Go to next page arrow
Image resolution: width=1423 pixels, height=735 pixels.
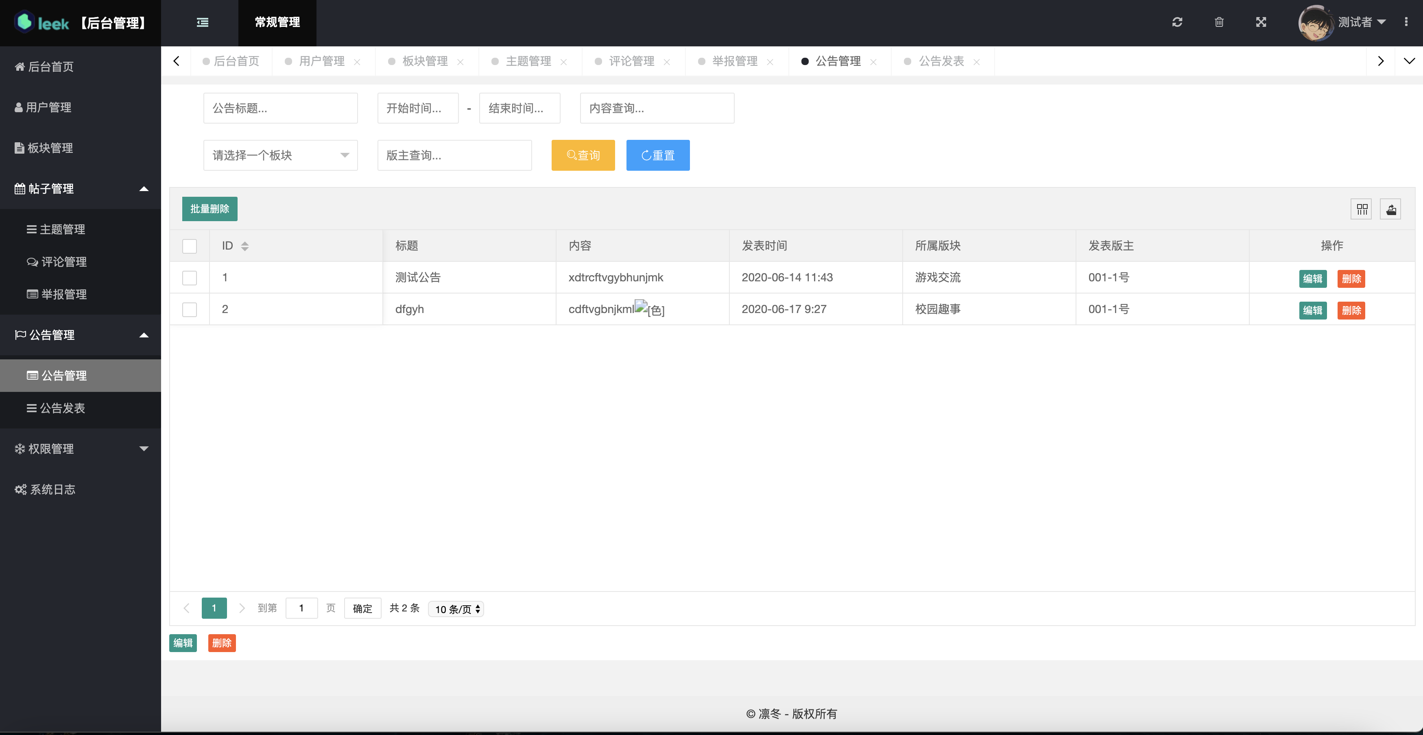pos(241,608)
